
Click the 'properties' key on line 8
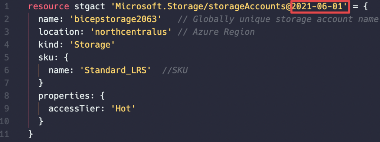(x=64, y=96)
